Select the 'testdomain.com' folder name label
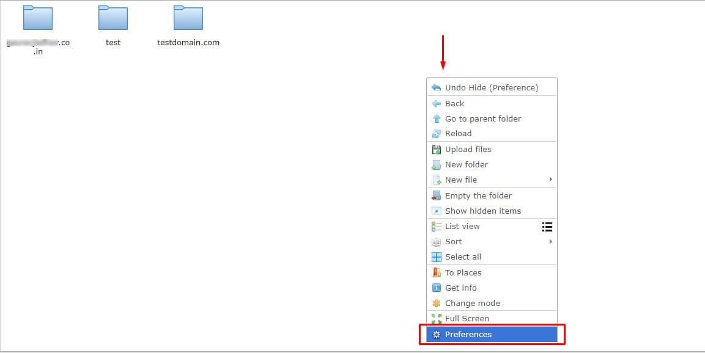This screenshot has height=353, width=705. 188,43
